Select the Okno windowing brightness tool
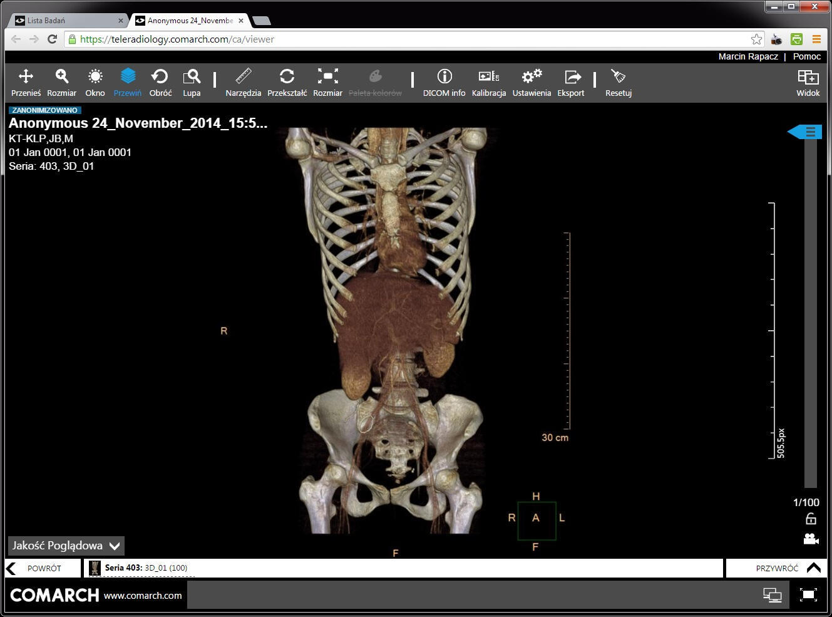Viewport: 832px width, 617px height. (x=95, y=83)
